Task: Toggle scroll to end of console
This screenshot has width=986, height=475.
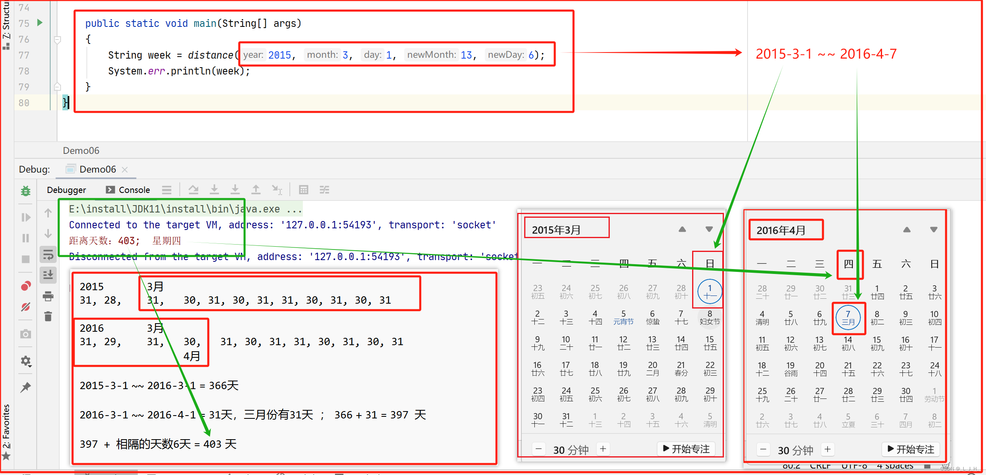Action: [48, 275]
